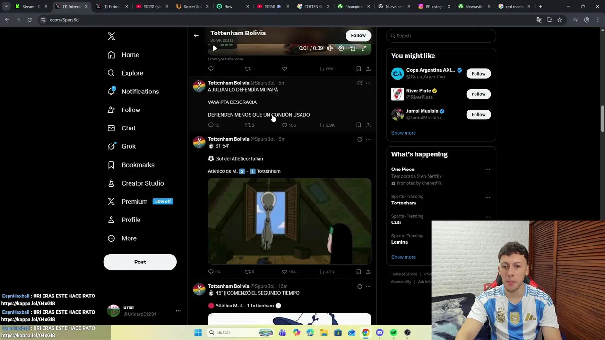This screenshot has height=340, width=605.
Task: View analytics of the 3.9K views post
Action: (327, 125)
